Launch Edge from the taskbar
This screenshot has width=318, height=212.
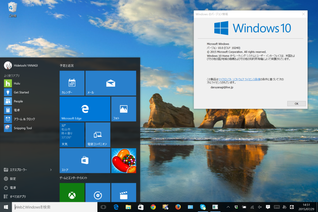click(116, 207)
